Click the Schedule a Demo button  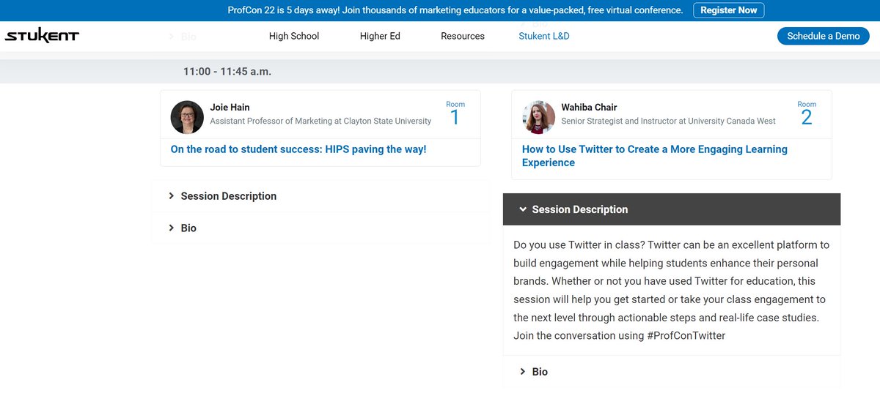(824, 36)
